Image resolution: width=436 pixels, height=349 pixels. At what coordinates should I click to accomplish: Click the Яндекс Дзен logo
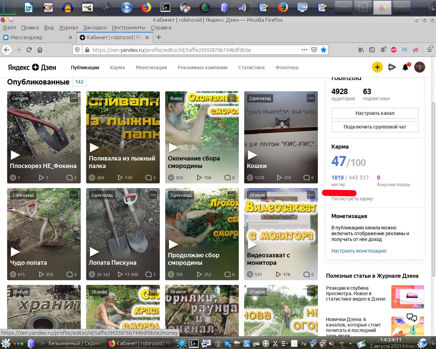32,67
